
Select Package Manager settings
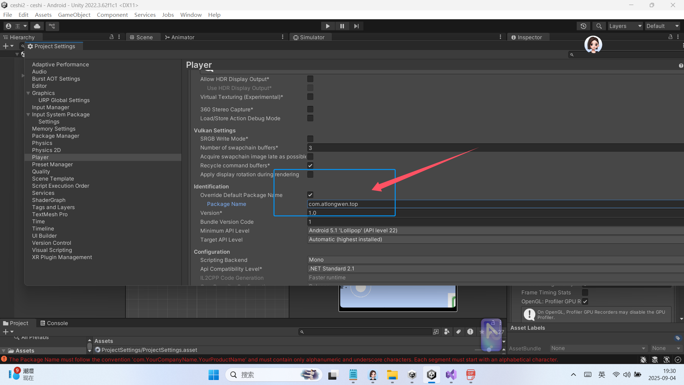tap(56, 136)
